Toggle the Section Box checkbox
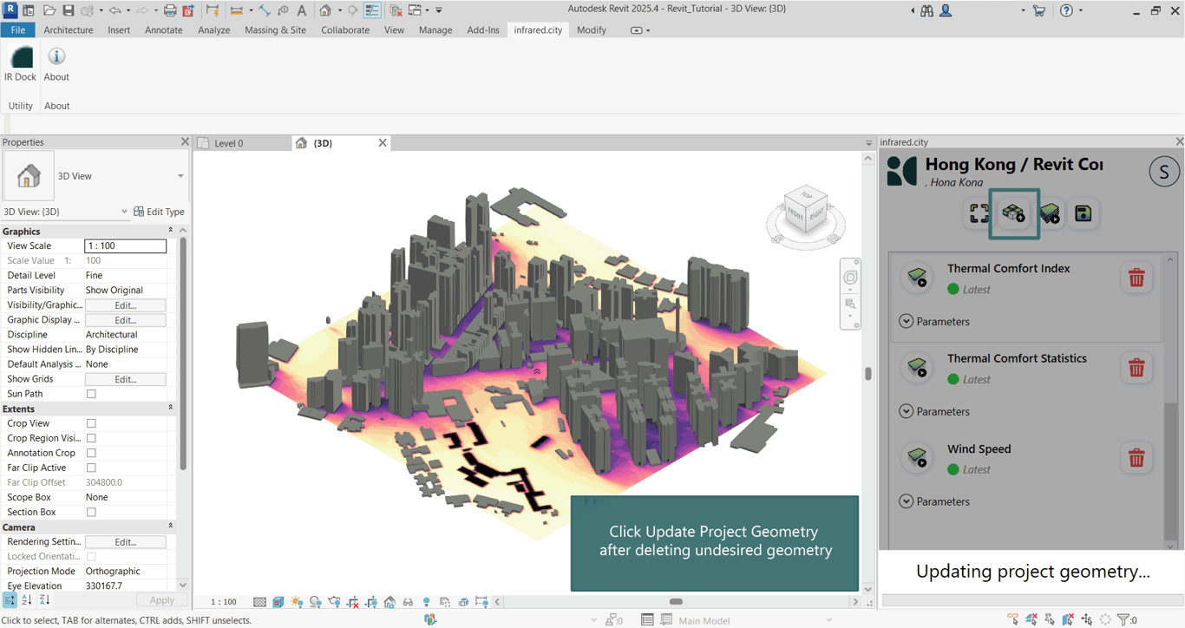1185x628 pixels. click(91, 513)
